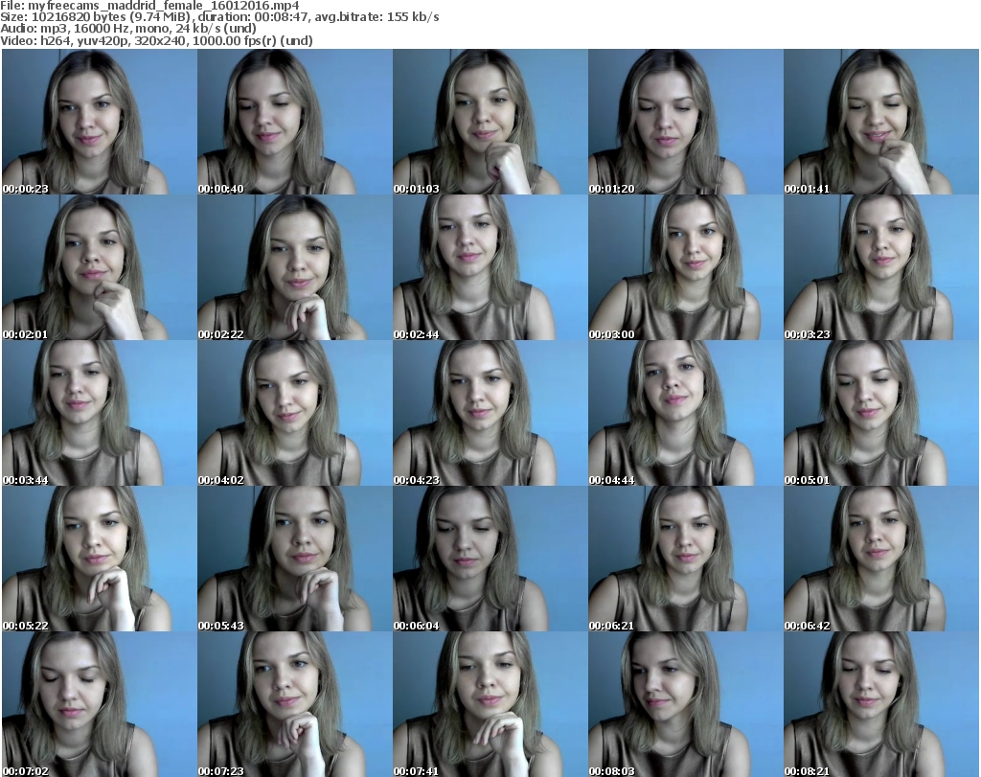Open the frame at 00:03:23
The width and height of the screenshot is (981, 777).
click(881, 267)
